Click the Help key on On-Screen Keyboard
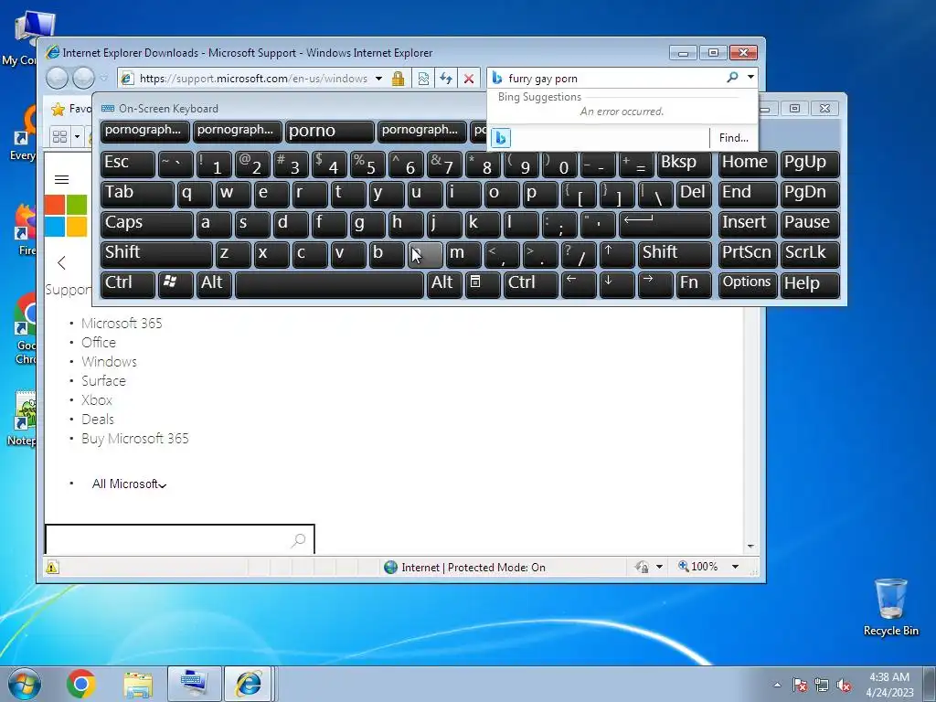 tap(810, 283)
